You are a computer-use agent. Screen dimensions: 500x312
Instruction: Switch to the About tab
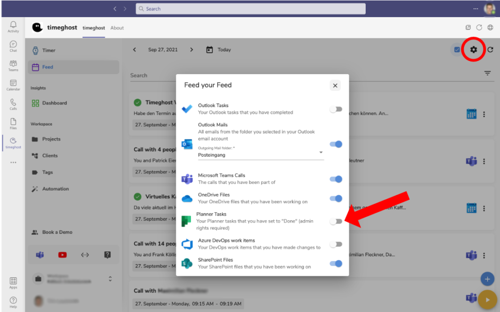117,28
